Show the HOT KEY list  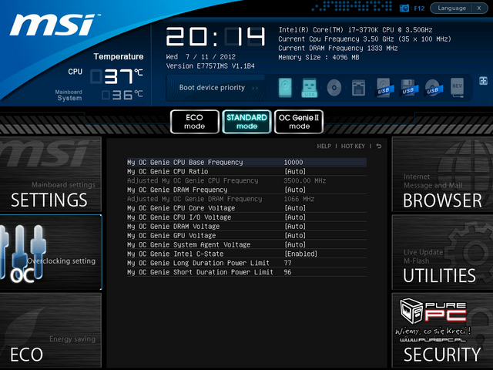353,146
